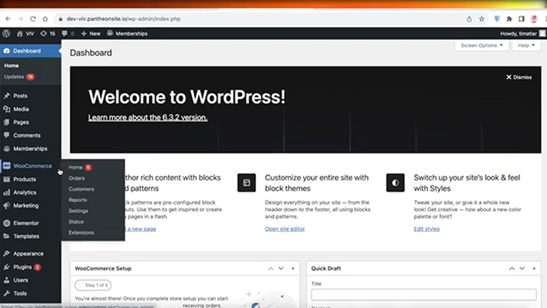Expand the Screen Options dropdown

click(x=481, y=45)
